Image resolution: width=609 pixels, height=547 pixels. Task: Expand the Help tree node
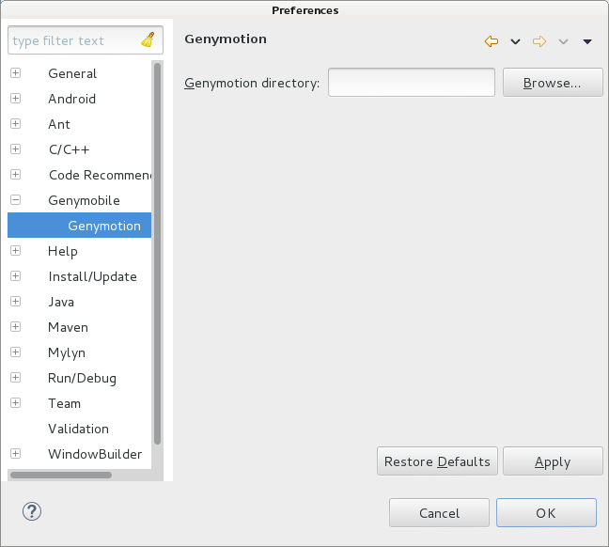pos(16,251)
